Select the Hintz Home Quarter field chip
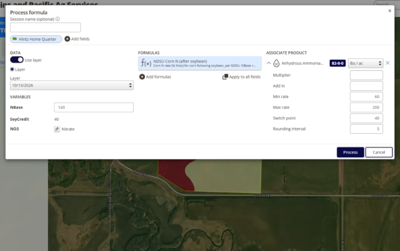The height and width of the screenshot is (251, 400). pyautogui.click(x=36, y=39)
